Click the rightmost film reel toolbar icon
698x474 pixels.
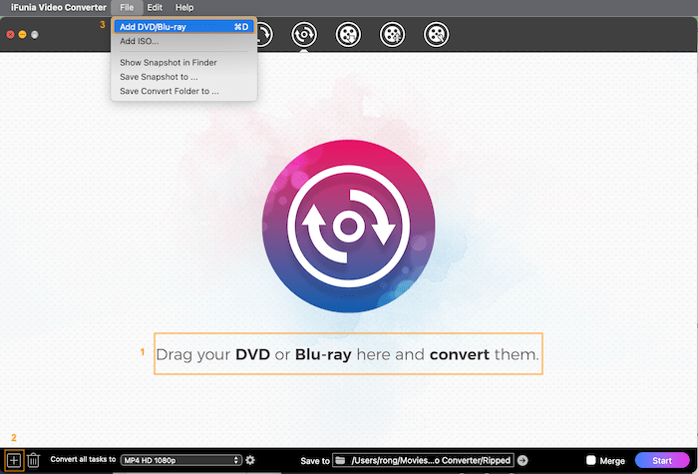(x=436, y=35)
